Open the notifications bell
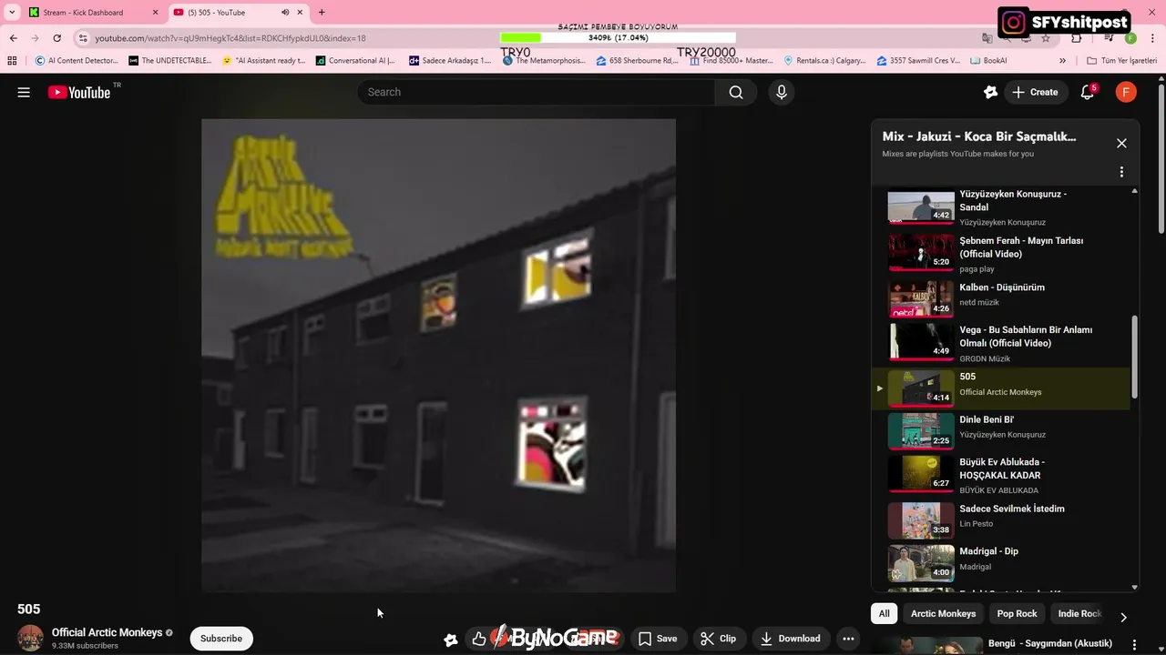Viewport: 1166px width, 655px height. (1087, 92)
